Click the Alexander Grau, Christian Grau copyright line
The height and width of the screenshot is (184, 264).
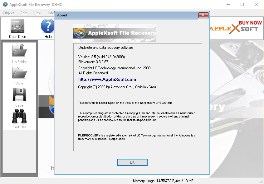117,87
